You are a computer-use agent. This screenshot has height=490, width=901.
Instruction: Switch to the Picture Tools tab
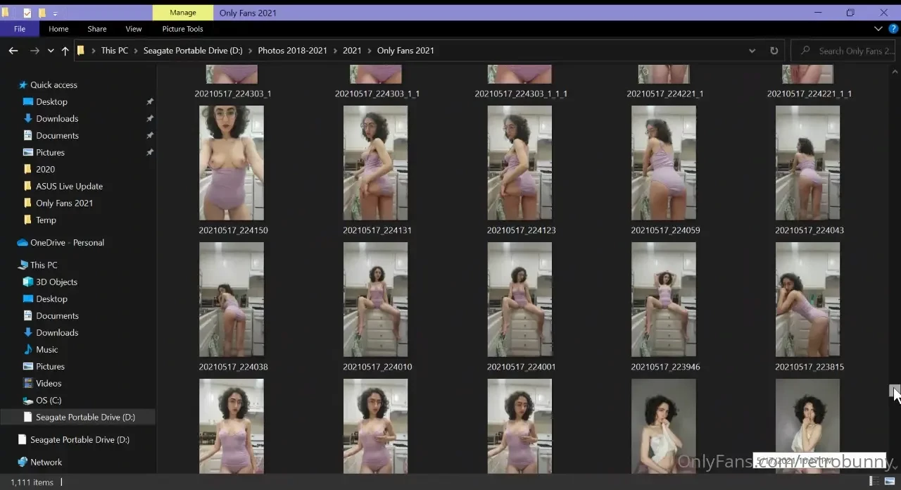pos(182,29)
